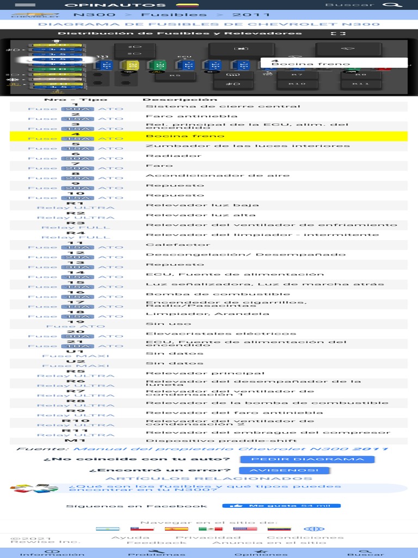Open Información tab in bottom bar
The image size is (418, 558).
tap(52, 553)
